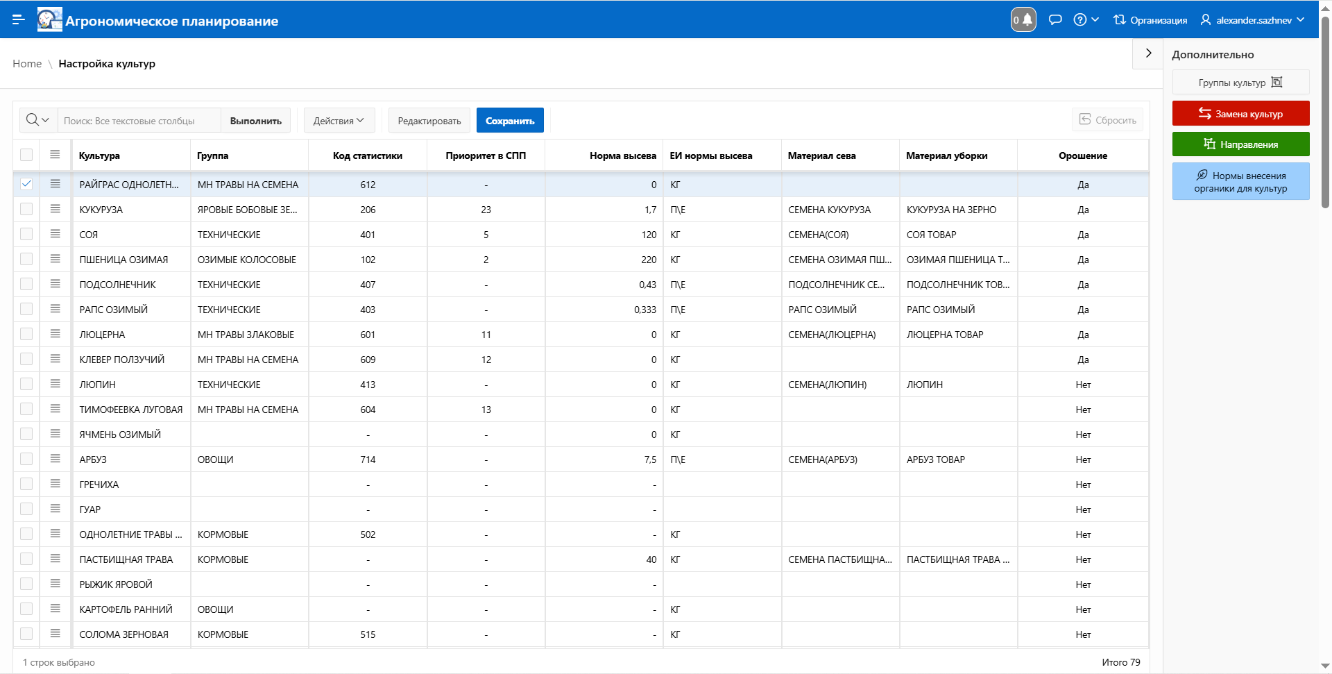Sort by the Культура column header
The width and height of the screenshot is (1332, 674).
(x=99, y=155)
